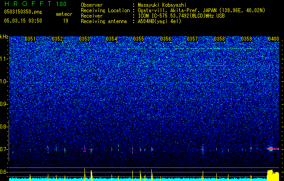Click the HROFFT title text
The image size is (284, 181).
click(x=28, y=4)
